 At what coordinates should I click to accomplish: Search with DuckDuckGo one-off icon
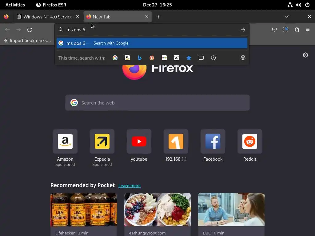pyautogui.click(x=152, y=58)
